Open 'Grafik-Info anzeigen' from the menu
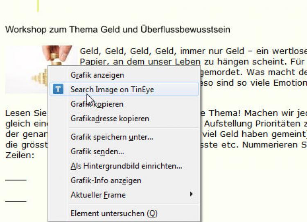This screenshot has height=222, width=307. (x=106, y=180)
